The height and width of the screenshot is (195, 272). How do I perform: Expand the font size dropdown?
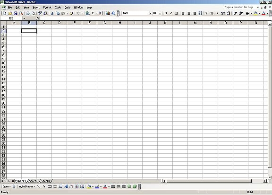pyautogui.click(x=160, y=13)
